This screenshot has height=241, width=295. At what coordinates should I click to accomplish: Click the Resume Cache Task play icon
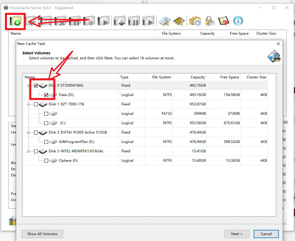pos(103,21)
